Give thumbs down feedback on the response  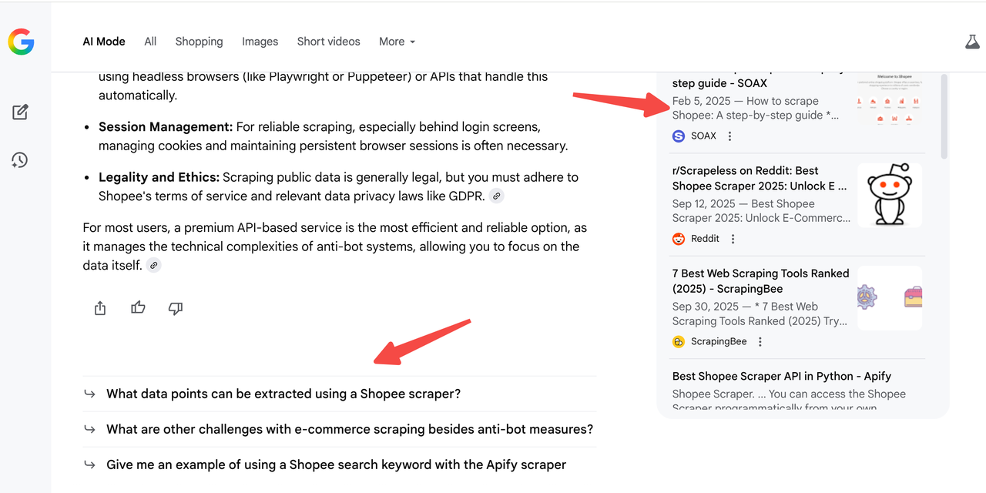point(175,308)
